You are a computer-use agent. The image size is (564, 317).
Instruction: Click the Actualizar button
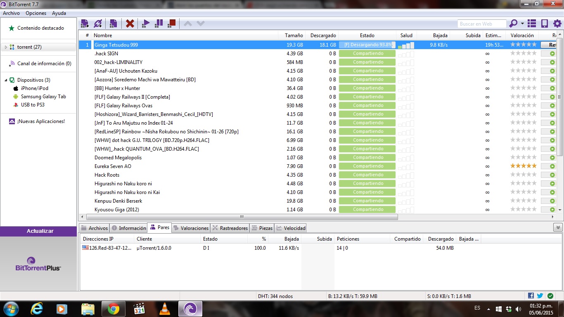40,231
